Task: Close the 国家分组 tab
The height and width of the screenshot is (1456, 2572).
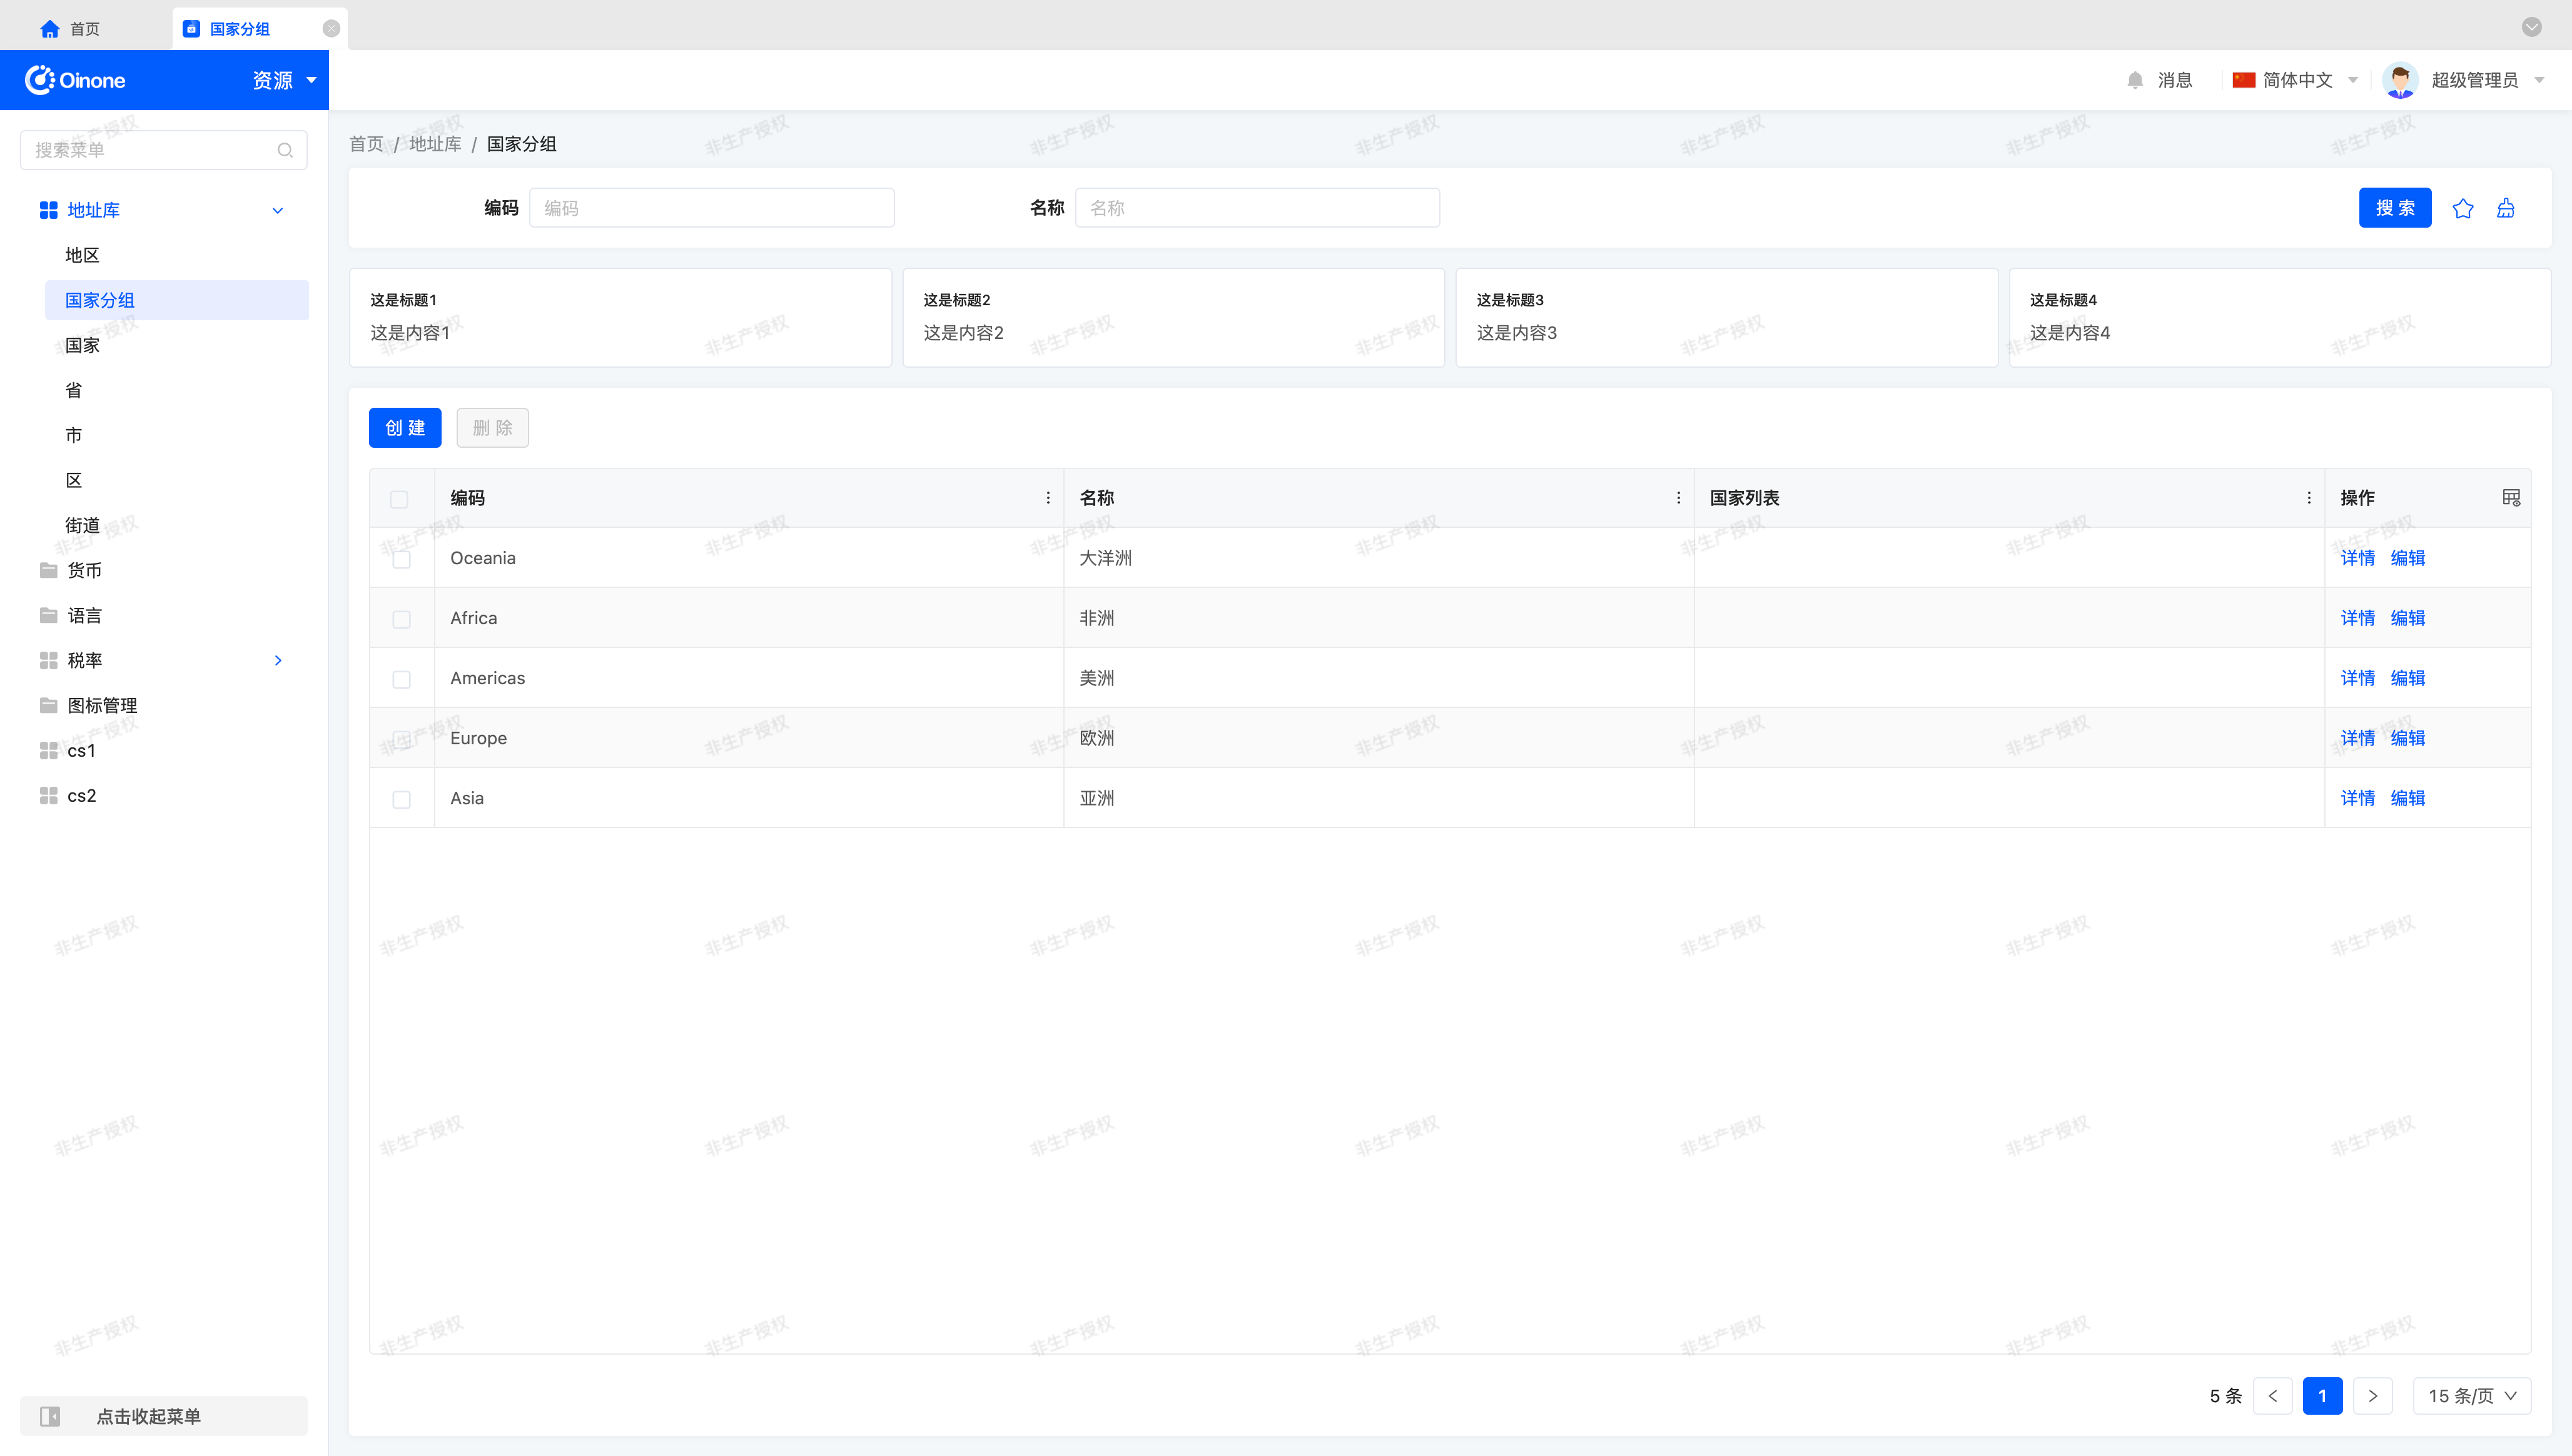Action: [x=331, y=29]
